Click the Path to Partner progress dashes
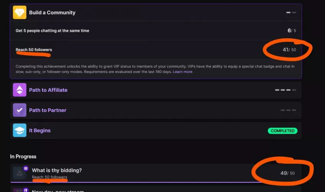The image size is (325, 192). point(288,110)
